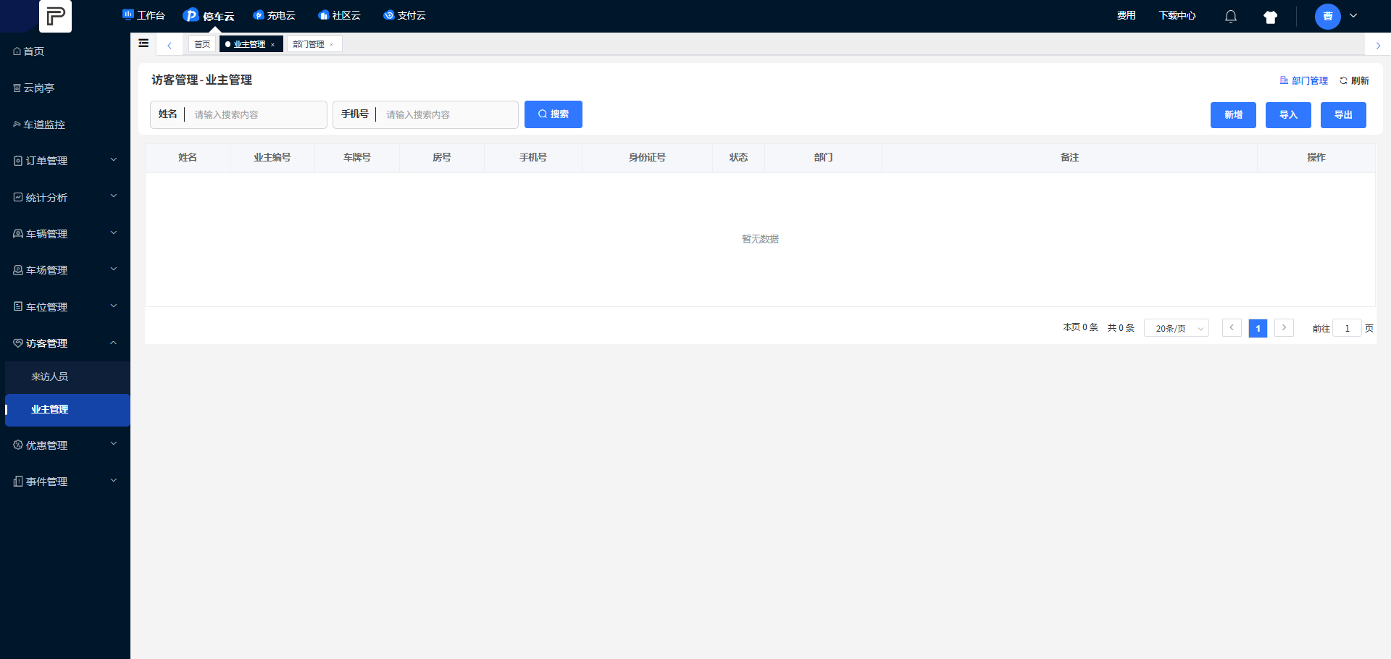This screenshot has width=1391, height=659.
Task: Open theme skin shirt icon
Action: click(x=1270, y=17)
